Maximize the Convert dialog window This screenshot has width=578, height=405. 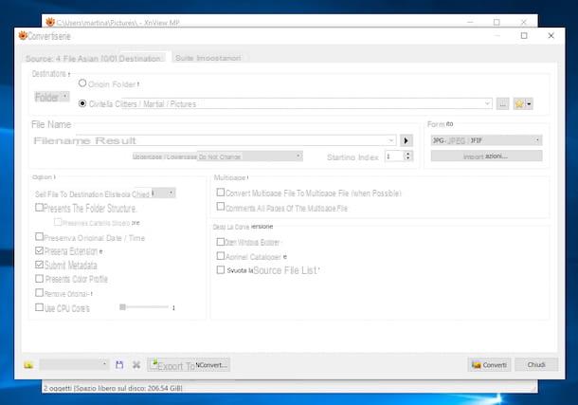tap(524, 35)
